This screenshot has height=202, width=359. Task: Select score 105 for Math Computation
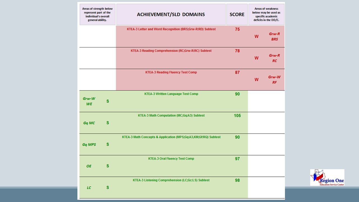point(237,116)
